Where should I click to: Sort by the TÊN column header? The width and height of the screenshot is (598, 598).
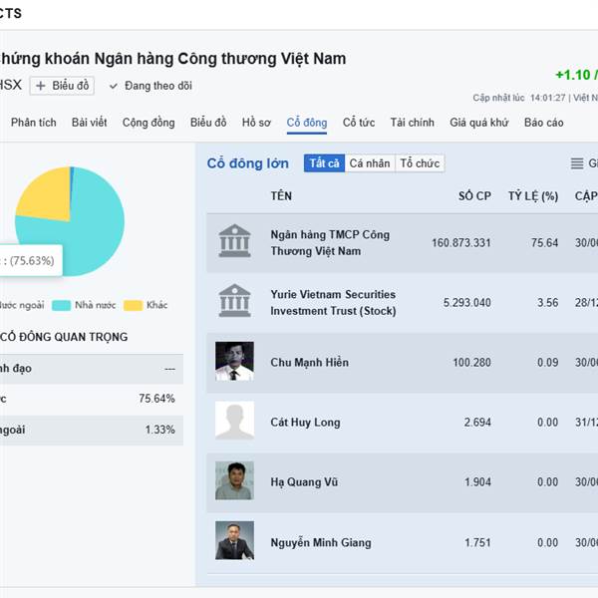[x=281, y=196]
